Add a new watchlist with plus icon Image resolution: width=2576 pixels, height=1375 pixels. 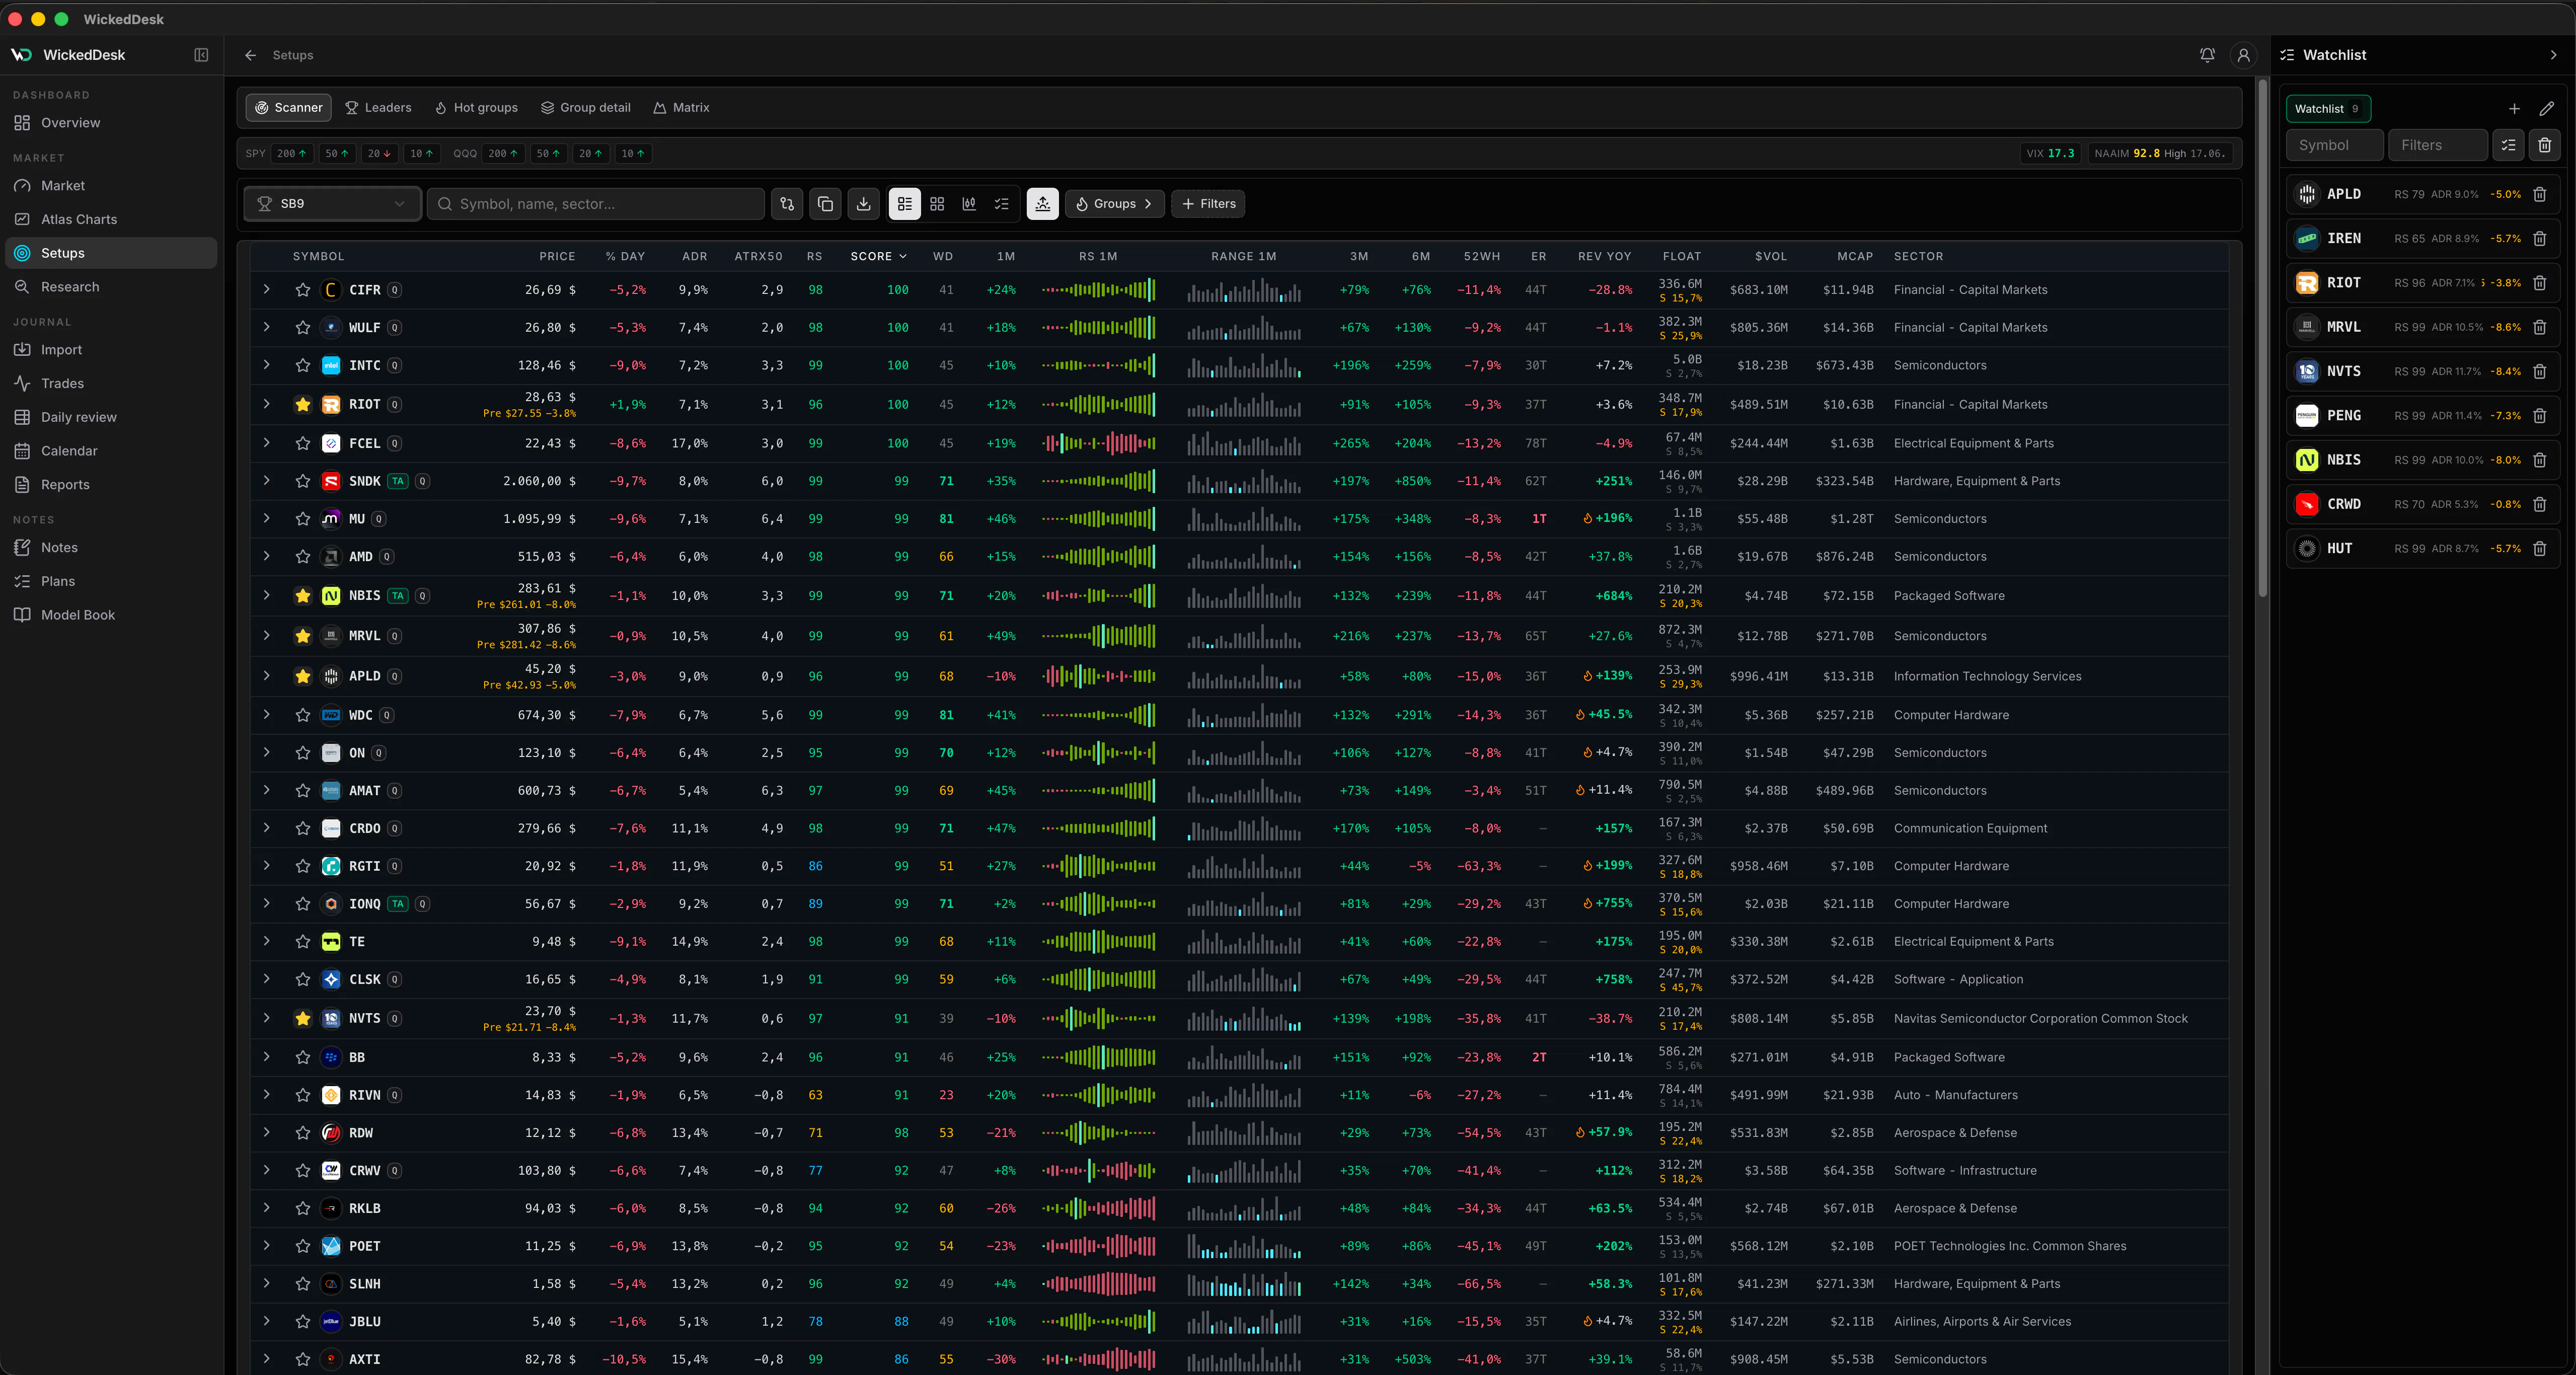(x=2514, y=109)
